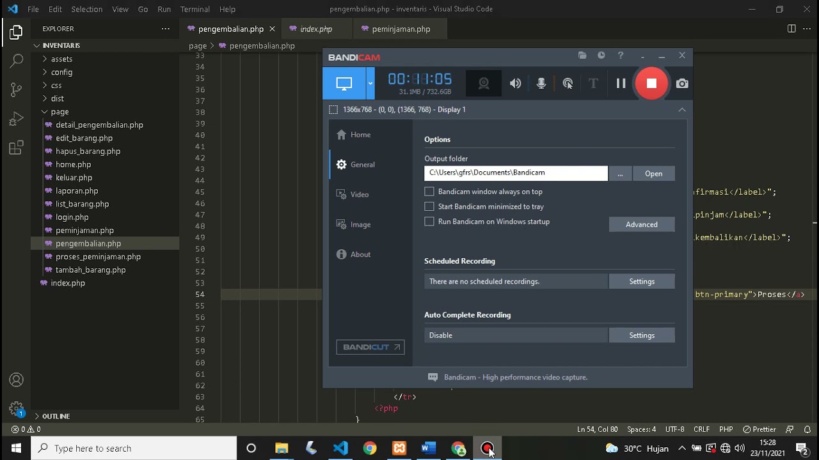
Task: Enable Bandicam window always on top
Action: (429, 192)
